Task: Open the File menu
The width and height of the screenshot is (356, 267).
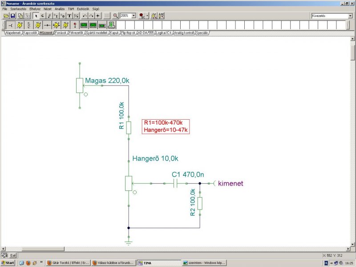Action: [x=5, y=9]
